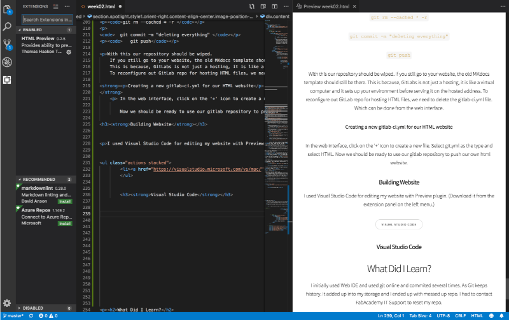Change CRLF end of line sequence
The height and width of the screenshot is (323, 509).
pos(460,316)
